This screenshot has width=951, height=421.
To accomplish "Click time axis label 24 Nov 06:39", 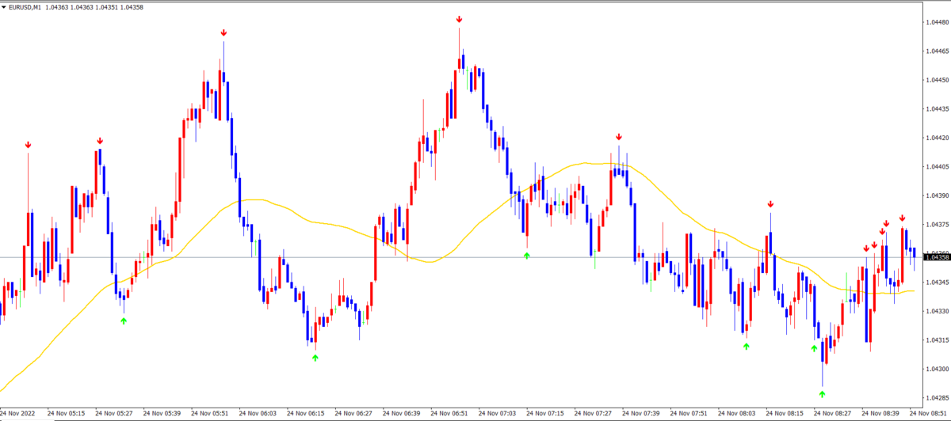I will tap(402, 413).
